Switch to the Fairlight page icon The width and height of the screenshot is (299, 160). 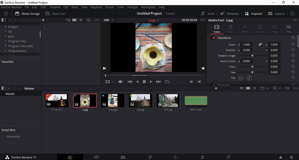[x=202, y=157]
